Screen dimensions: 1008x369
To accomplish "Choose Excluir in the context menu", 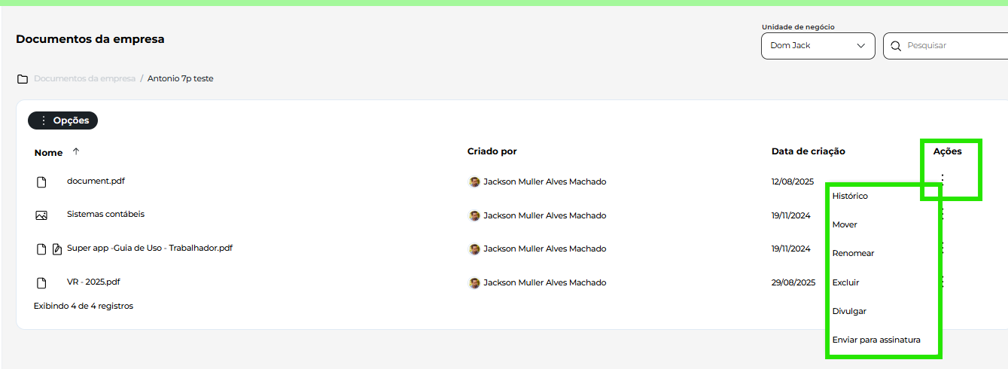I will tap(845, 282).
